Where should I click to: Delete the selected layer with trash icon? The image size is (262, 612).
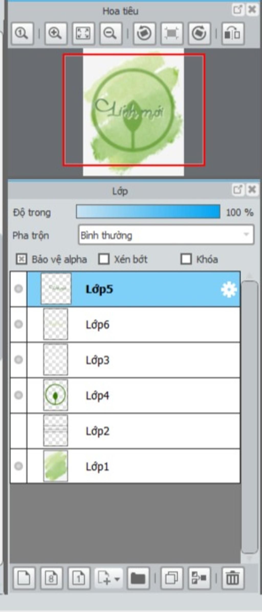pos(233,578)
